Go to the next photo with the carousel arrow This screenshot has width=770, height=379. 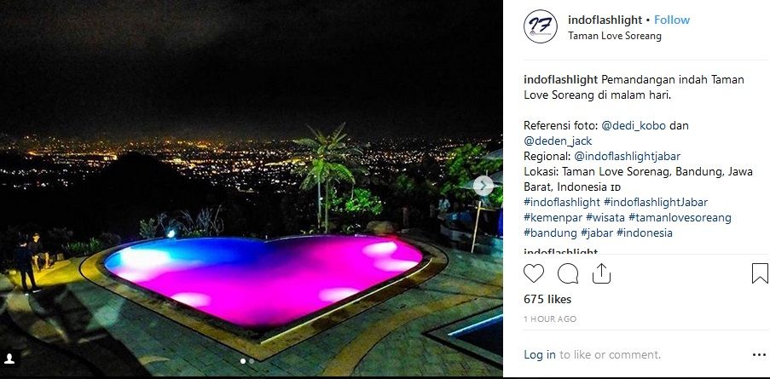(x=483, y=186)
